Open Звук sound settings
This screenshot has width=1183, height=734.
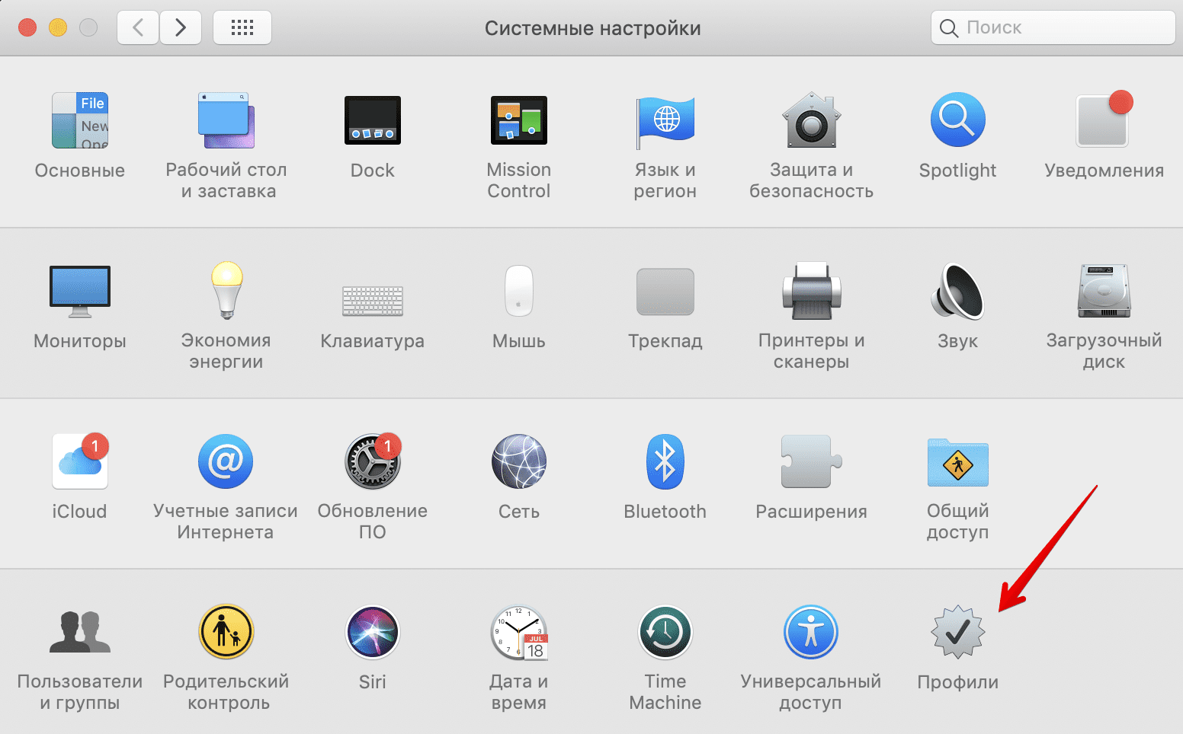tap(957, 292)
